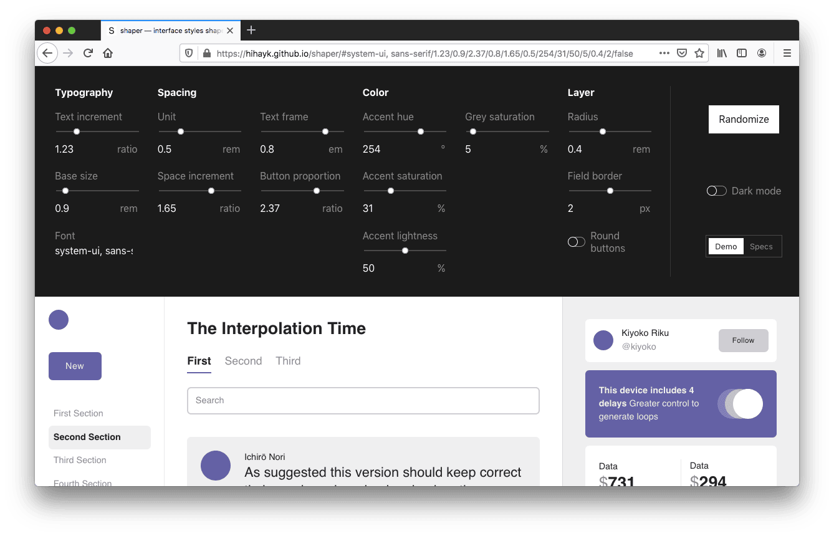Viewport: 834px width, 536px height.
Task: Reload the page with the refresh icon
Action: click(89, 53)
